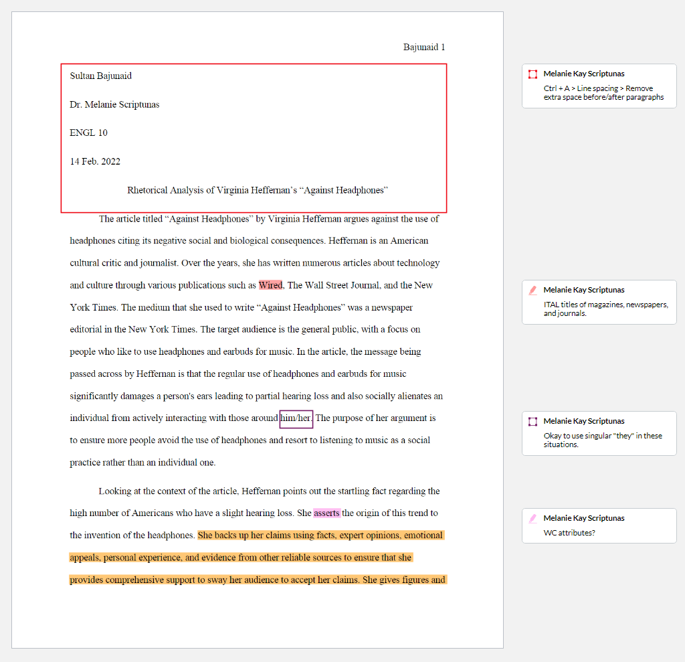685x662 pixels.
Task: Click the course line 'ENGL 10'
Action: point(88,133)
